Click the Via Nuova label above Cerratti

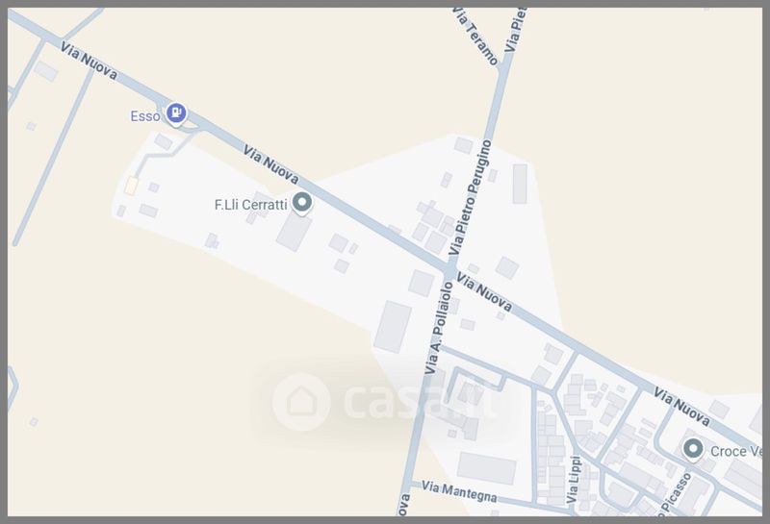271,164
